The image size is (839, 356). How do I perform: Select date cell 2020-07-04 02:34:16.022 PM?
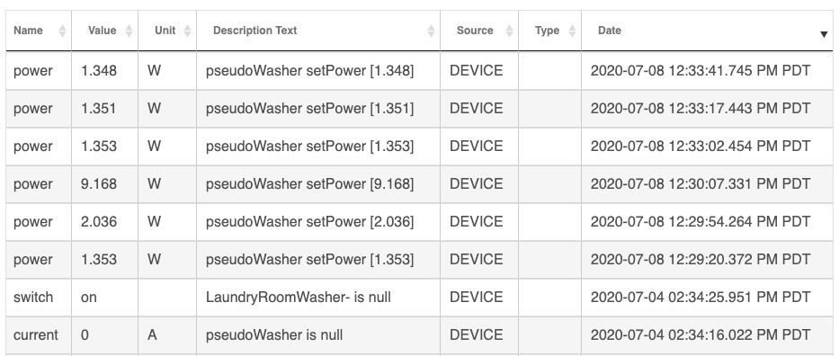click(707, 335)
